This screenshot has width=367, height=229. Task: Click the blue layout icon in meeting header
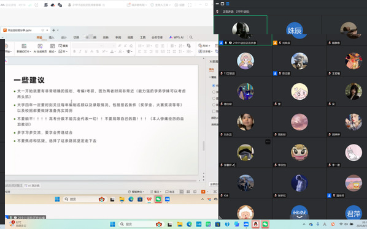tap(228, 4)
